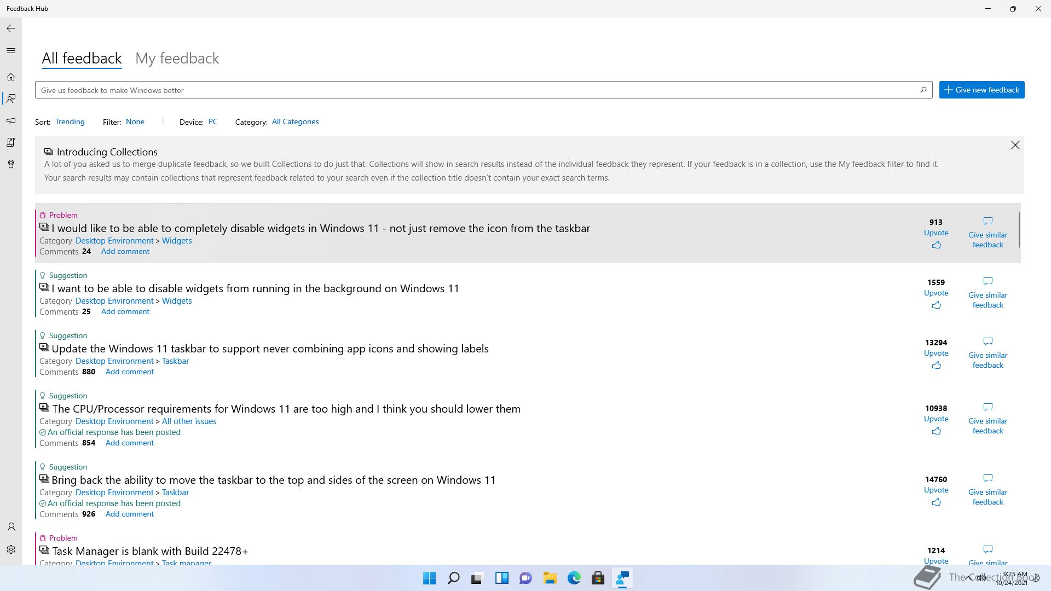Open the All Categories dropdown

point(295,121)
